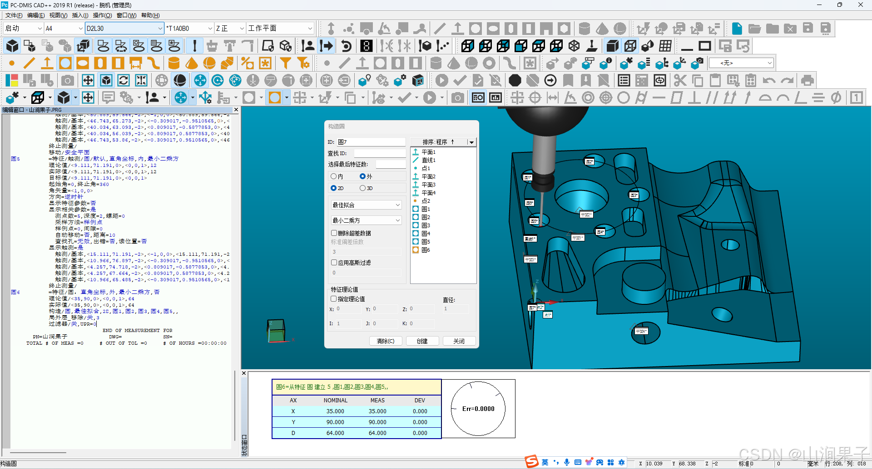Viewport: 872px width, 469px height.
Task: Click the scissors cut icon
Action: pyautogui.click(x=680, y=80)
